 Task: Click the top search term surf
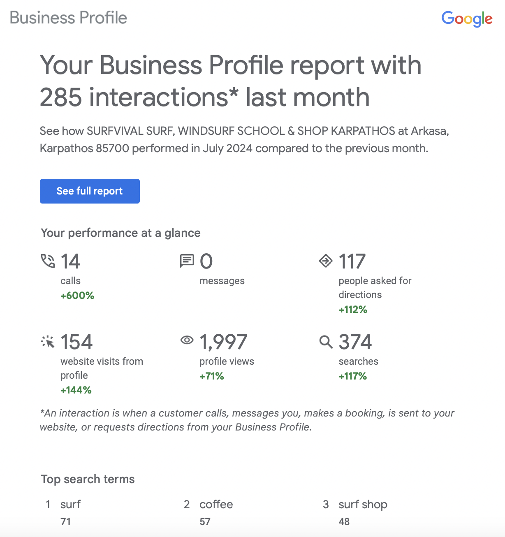[70, 505]
